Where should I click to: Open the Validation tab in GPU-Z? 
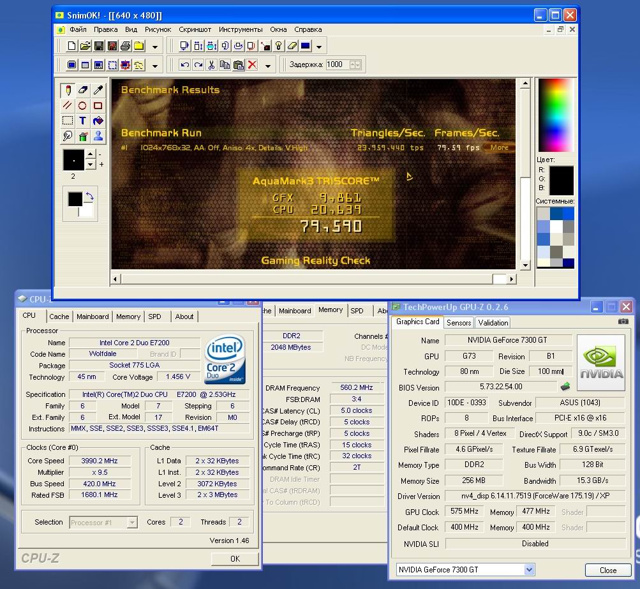pos(493,322)
